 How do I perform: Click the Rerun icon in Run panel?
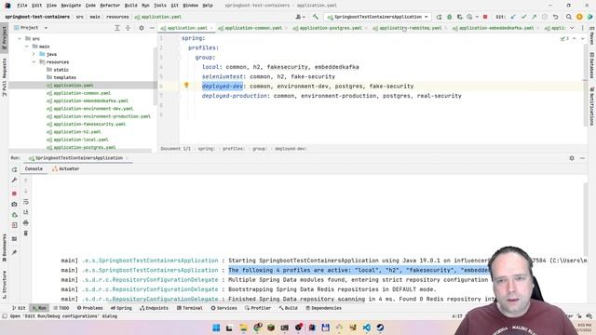coord(15,169)
